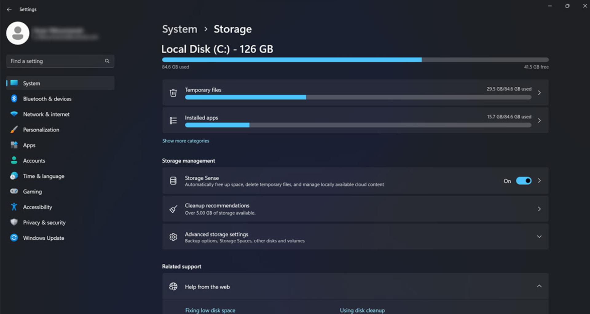Click the Personalization paintbrush icon
The height and width of the screenshot is (314, 590).
pos(14,130)
